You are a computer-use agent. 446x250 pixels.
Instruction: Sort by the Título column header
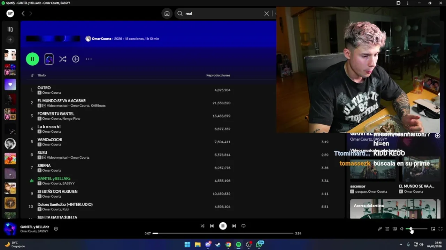click(x=41, y=75)
